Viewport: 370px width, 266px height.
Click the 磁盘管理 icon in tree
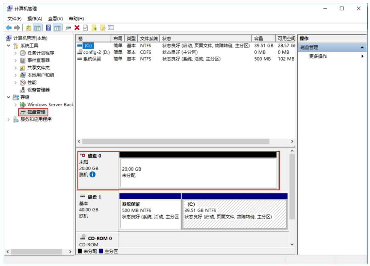(23, 112)
